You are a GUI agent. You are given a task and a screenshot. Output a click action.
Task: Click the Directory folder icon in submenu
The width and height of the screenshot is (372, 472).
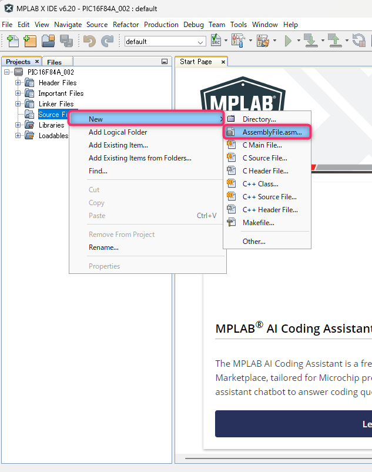click(231, 119)
